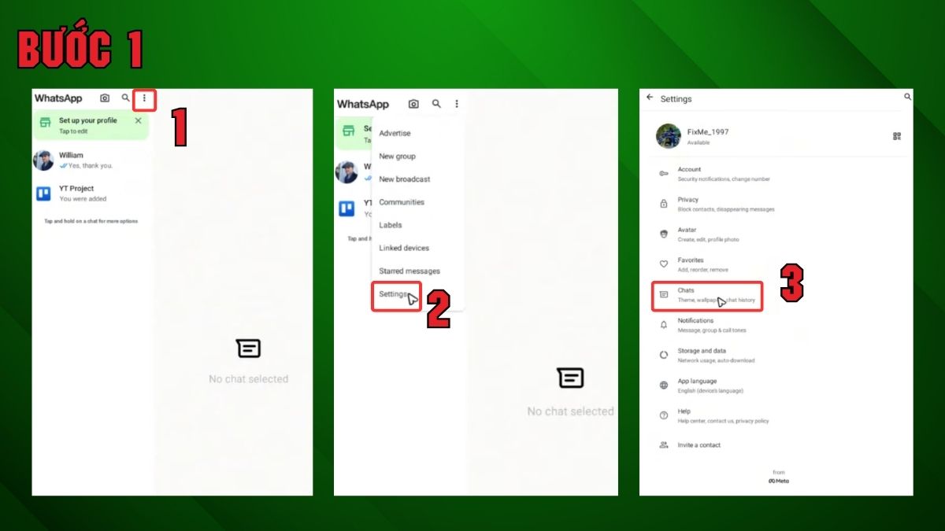
Task: Click the QR code icon next to FixMe_1997
Action: pos(897,136)
